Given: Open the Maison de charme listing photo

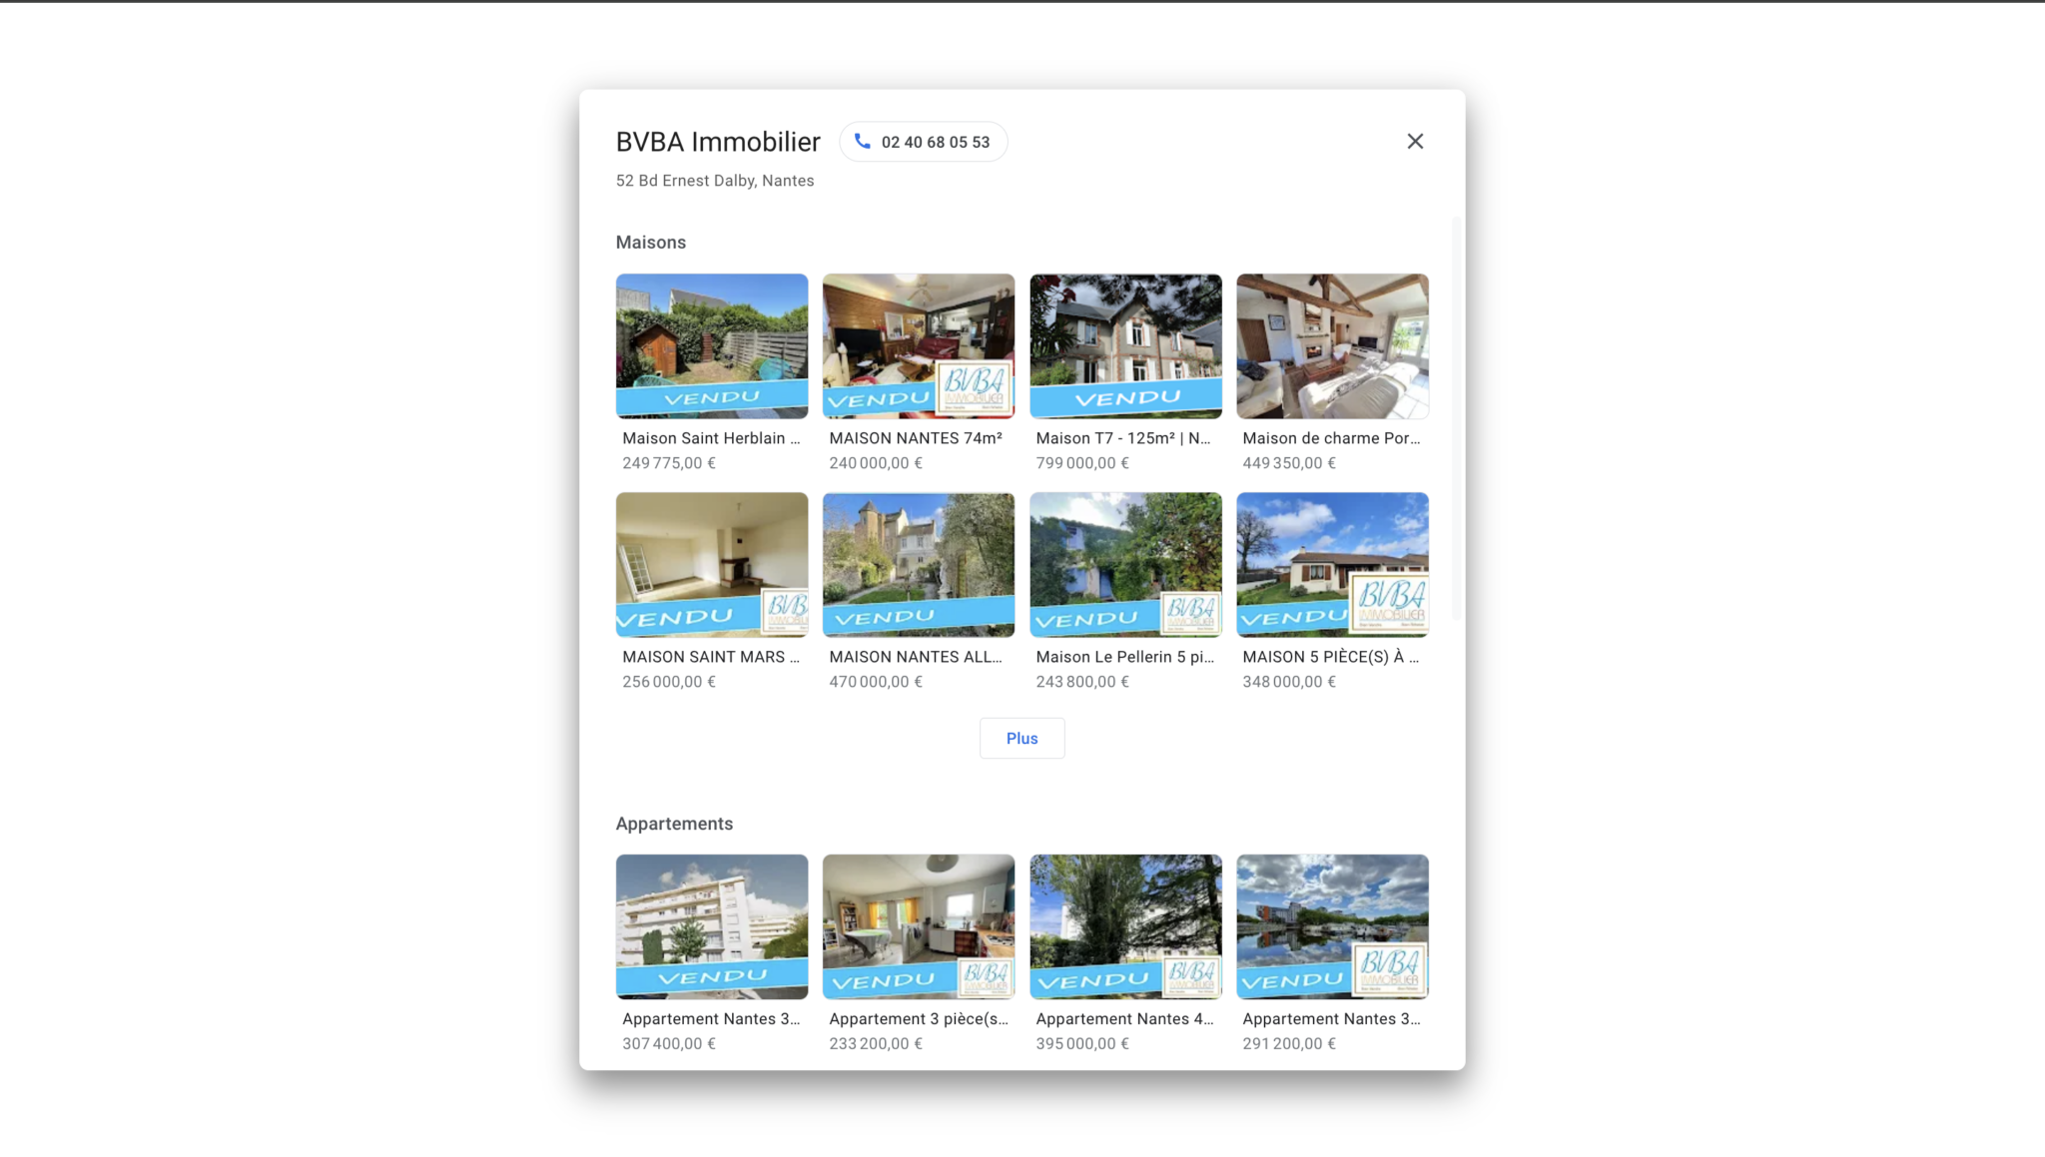Looking at the screenshot, I should 1332,345.
